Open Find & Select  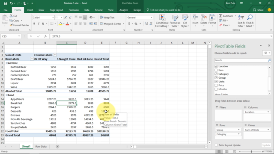[250, 21]
